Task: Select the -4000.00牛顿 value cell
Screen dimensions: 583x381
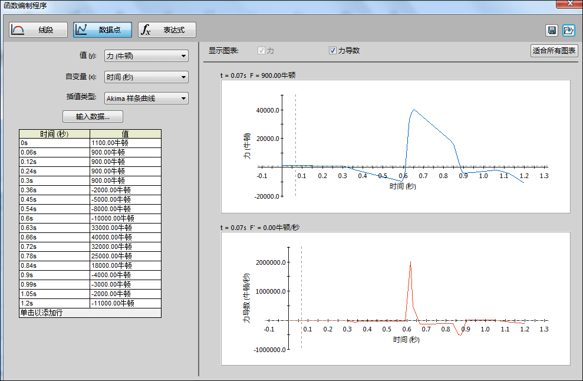Action: (126, 275)
